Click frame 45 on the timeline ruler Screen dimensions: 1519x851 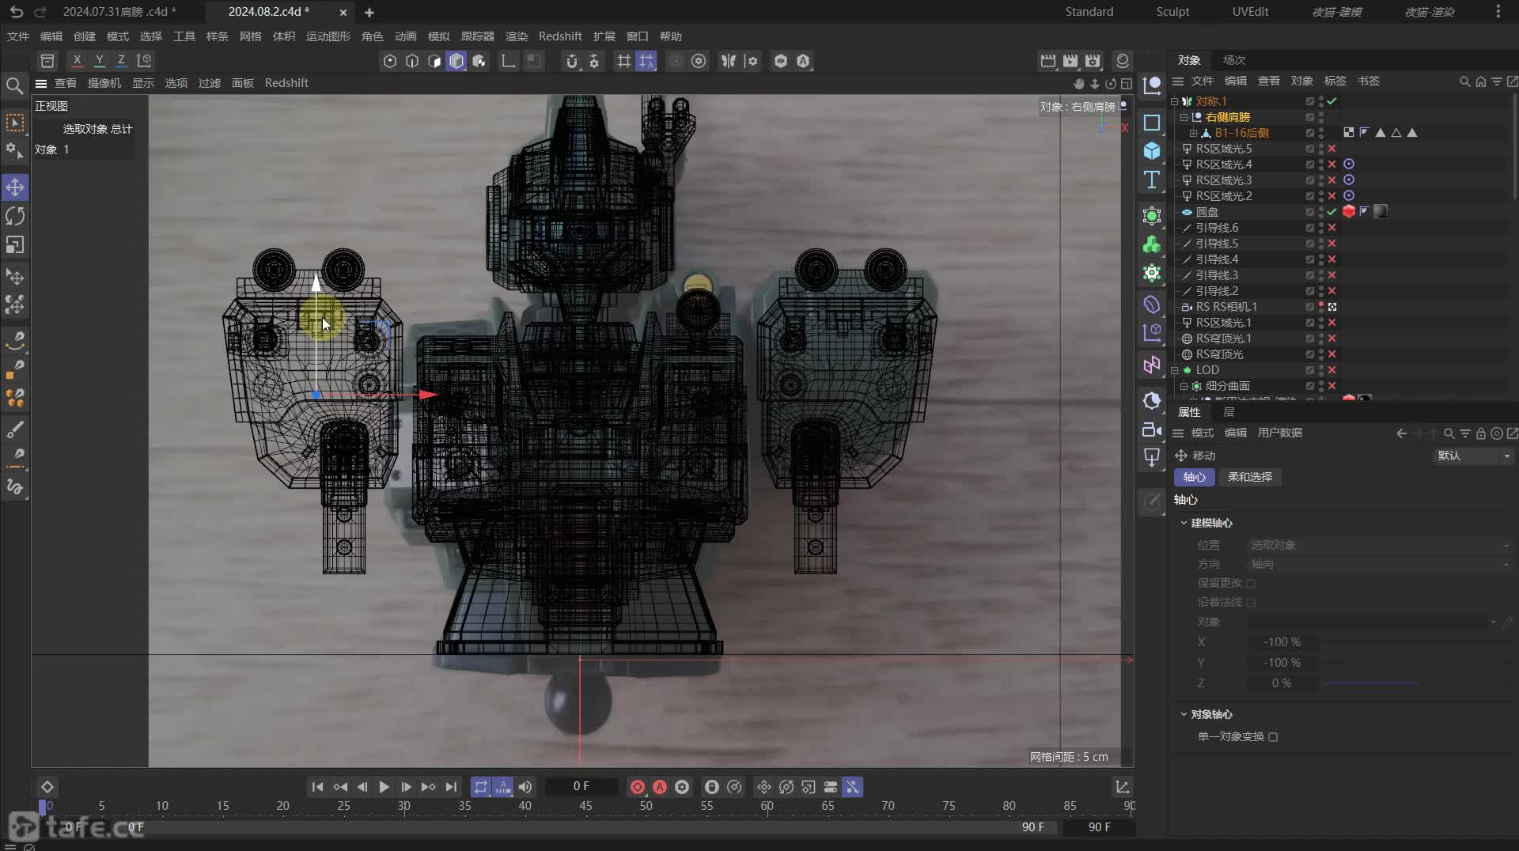coord(585,806)
